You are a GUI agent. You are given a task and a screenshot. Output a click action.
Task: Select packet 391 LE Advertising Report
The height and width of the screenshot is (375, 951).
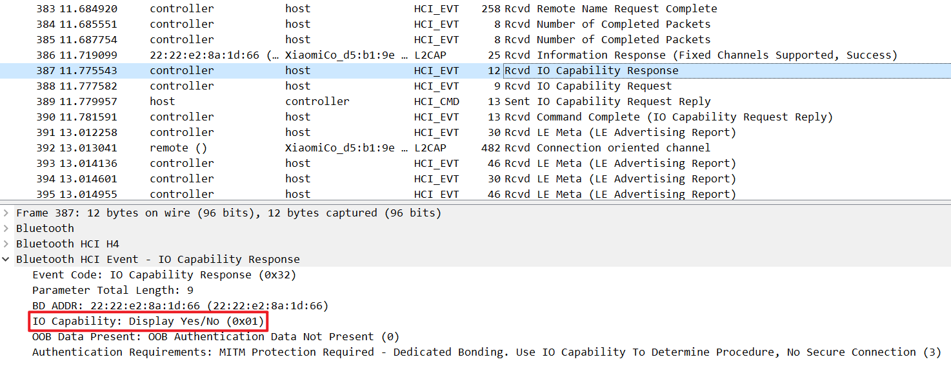(x=475, y=133)
